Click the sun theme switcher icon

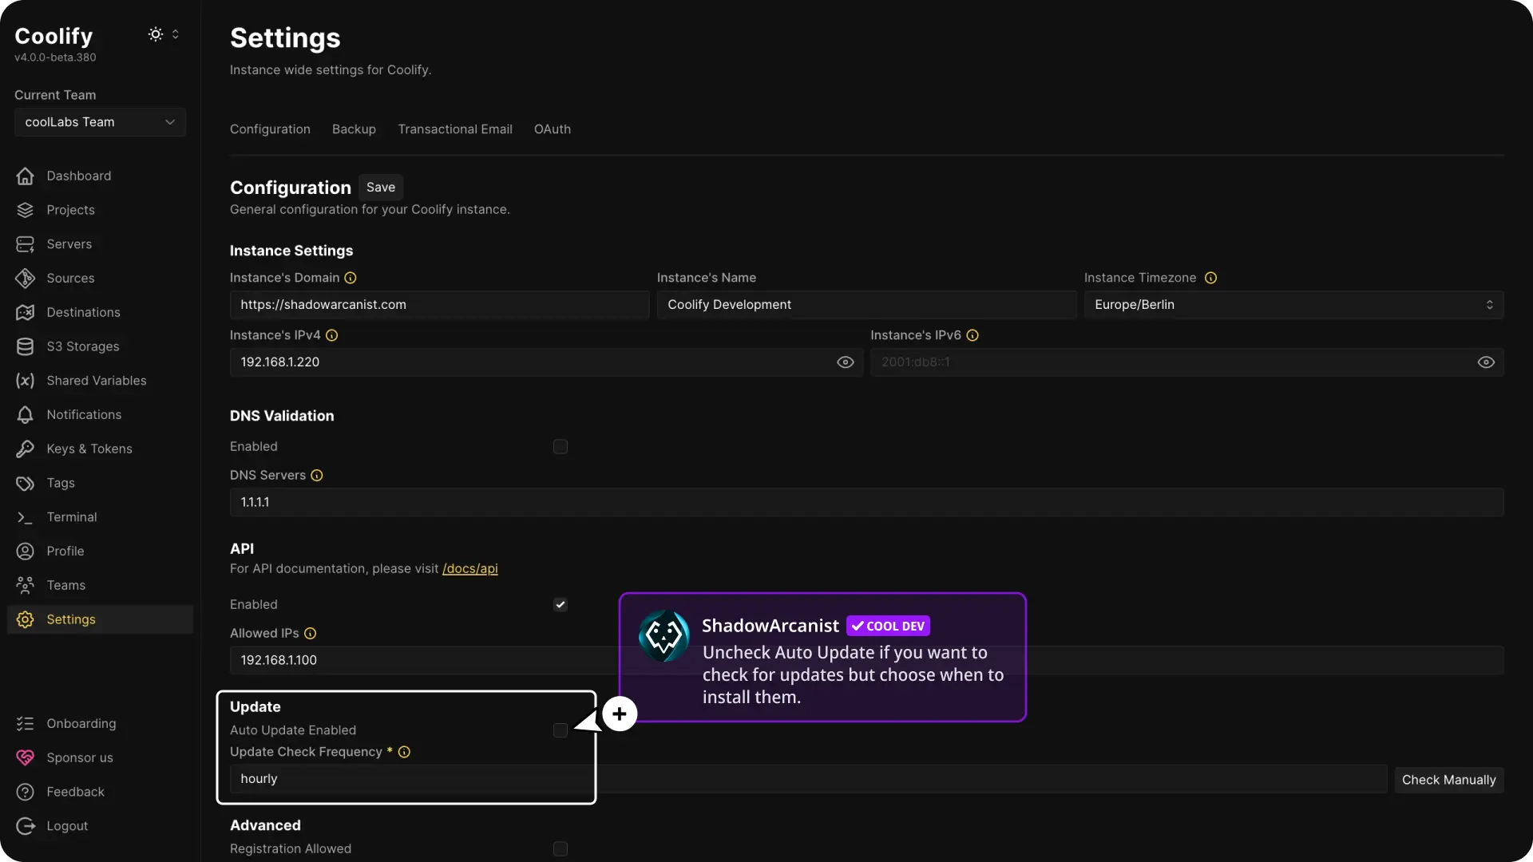[156, 34]
